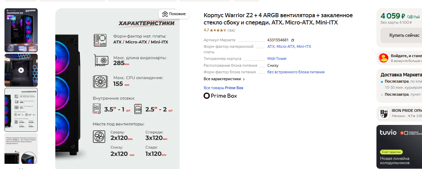Viewport: 422px width, 169px height.
Task: Click 'без встроенного блока питания' link
Action: [296, 72]
